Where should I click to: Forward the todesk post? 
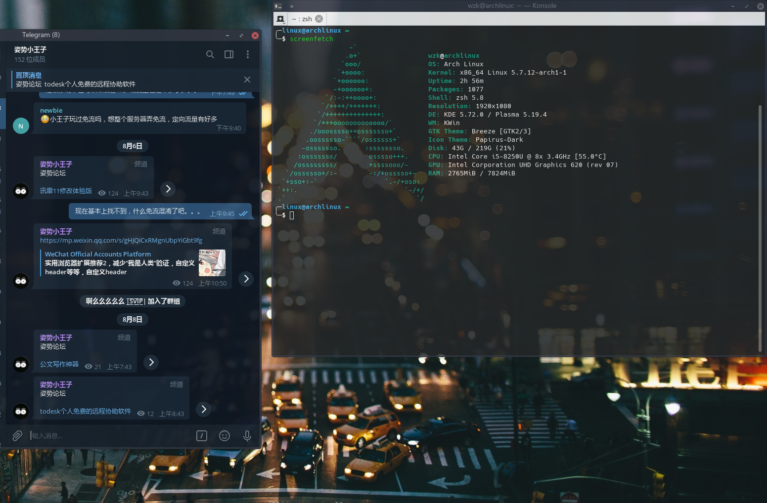click(x=204, y=409)
